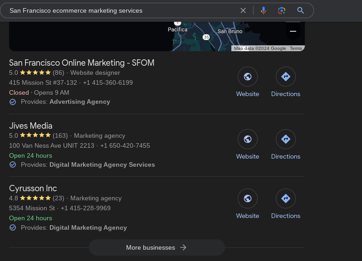This screenshot has height=261, width=362.
Task: Click verified checkmark next to Digital Marketing Agency Services
Action: point(13,164)
